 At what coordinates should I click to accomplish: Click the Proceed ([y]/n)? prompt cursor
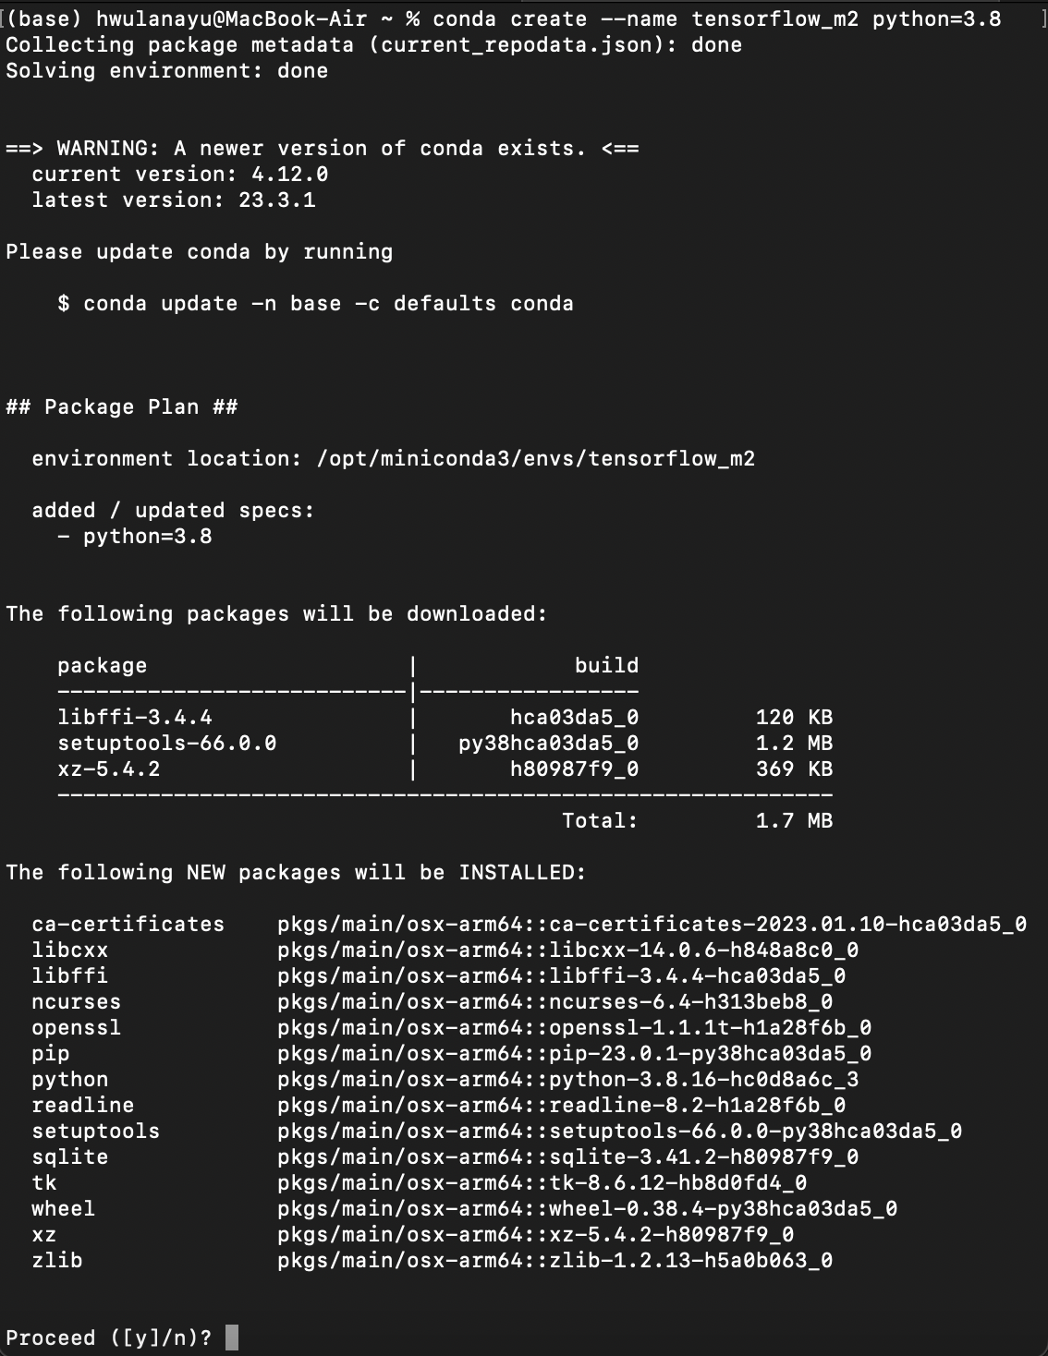(232, 1338)
